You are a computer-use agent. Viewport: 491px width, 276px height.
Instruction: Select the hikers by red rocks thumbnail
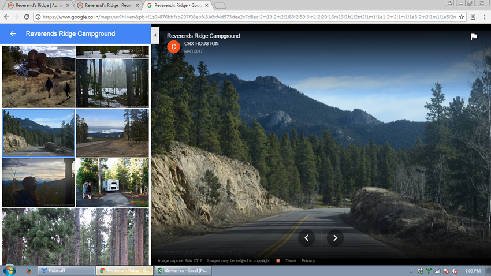(39, 77)
